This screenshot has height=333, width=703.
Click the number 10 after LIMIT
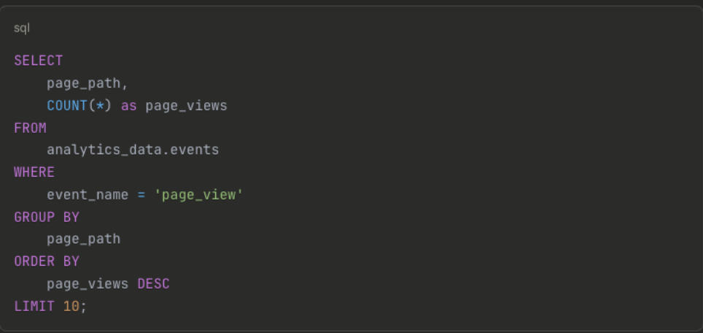[71, 306]
